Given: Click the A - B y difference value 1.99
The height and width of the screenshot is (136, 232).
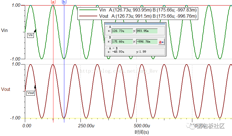Looking at the screenshot, I should pos(143,52).
